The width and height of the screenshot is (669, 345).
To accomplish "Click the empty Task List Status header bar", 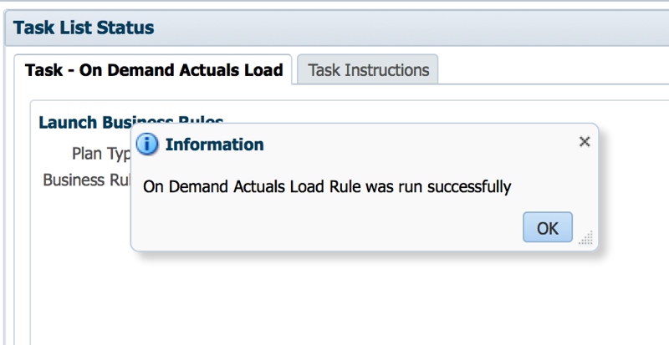I will pyautogui.click(x=410, y=28).
